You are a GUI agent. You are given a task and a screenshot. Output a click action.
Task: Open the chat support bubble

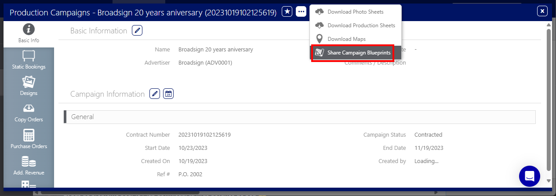coord(530,176)
